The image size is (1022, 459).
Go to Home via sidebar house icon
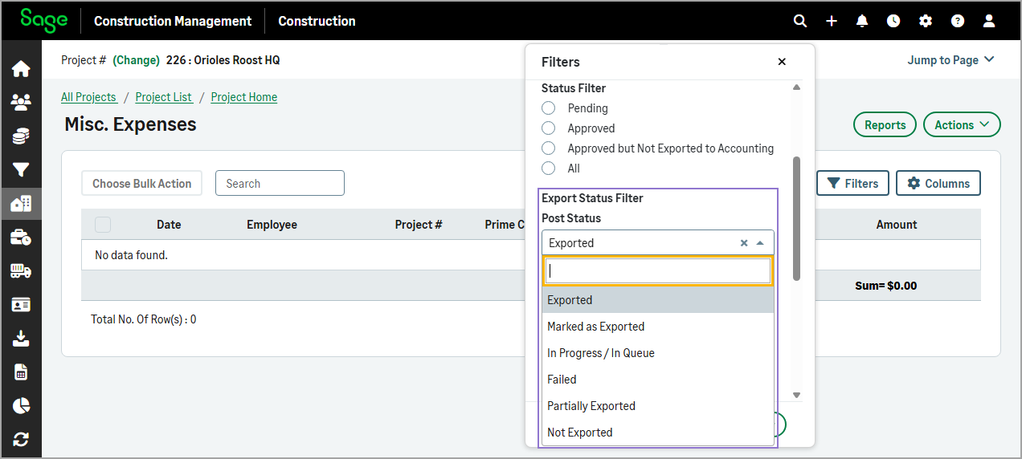[21, 69]
